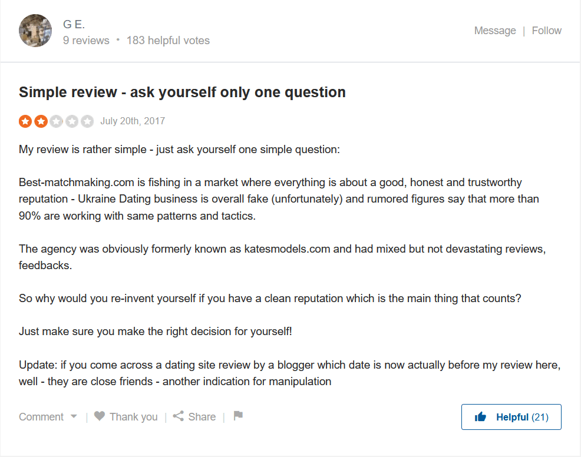Image resolution: width=581 pixels, height=457 pixels.
Task: Click the thumbs-up icon in Helpful button
Action: [x=481, y=418]
